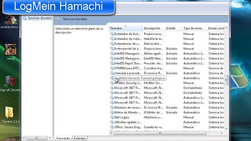This screenshot has width=251, height=141.
Task: Click the OfferBox update s... service icon
Action: click(x=112, y=122)
